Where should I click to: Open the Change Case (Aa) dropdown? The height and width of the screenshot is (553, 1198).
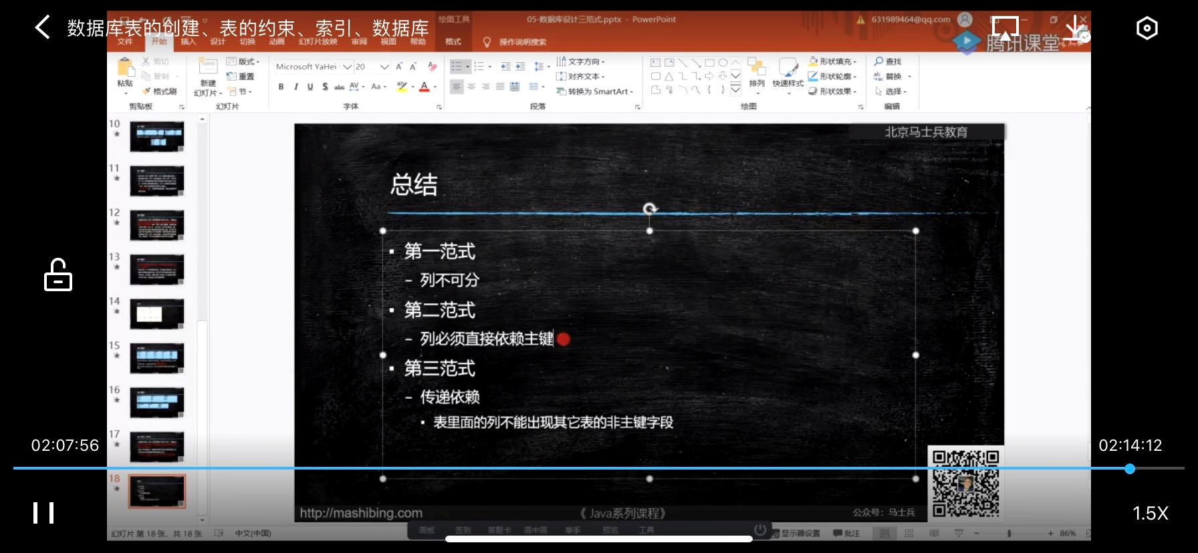click(378, 87)
